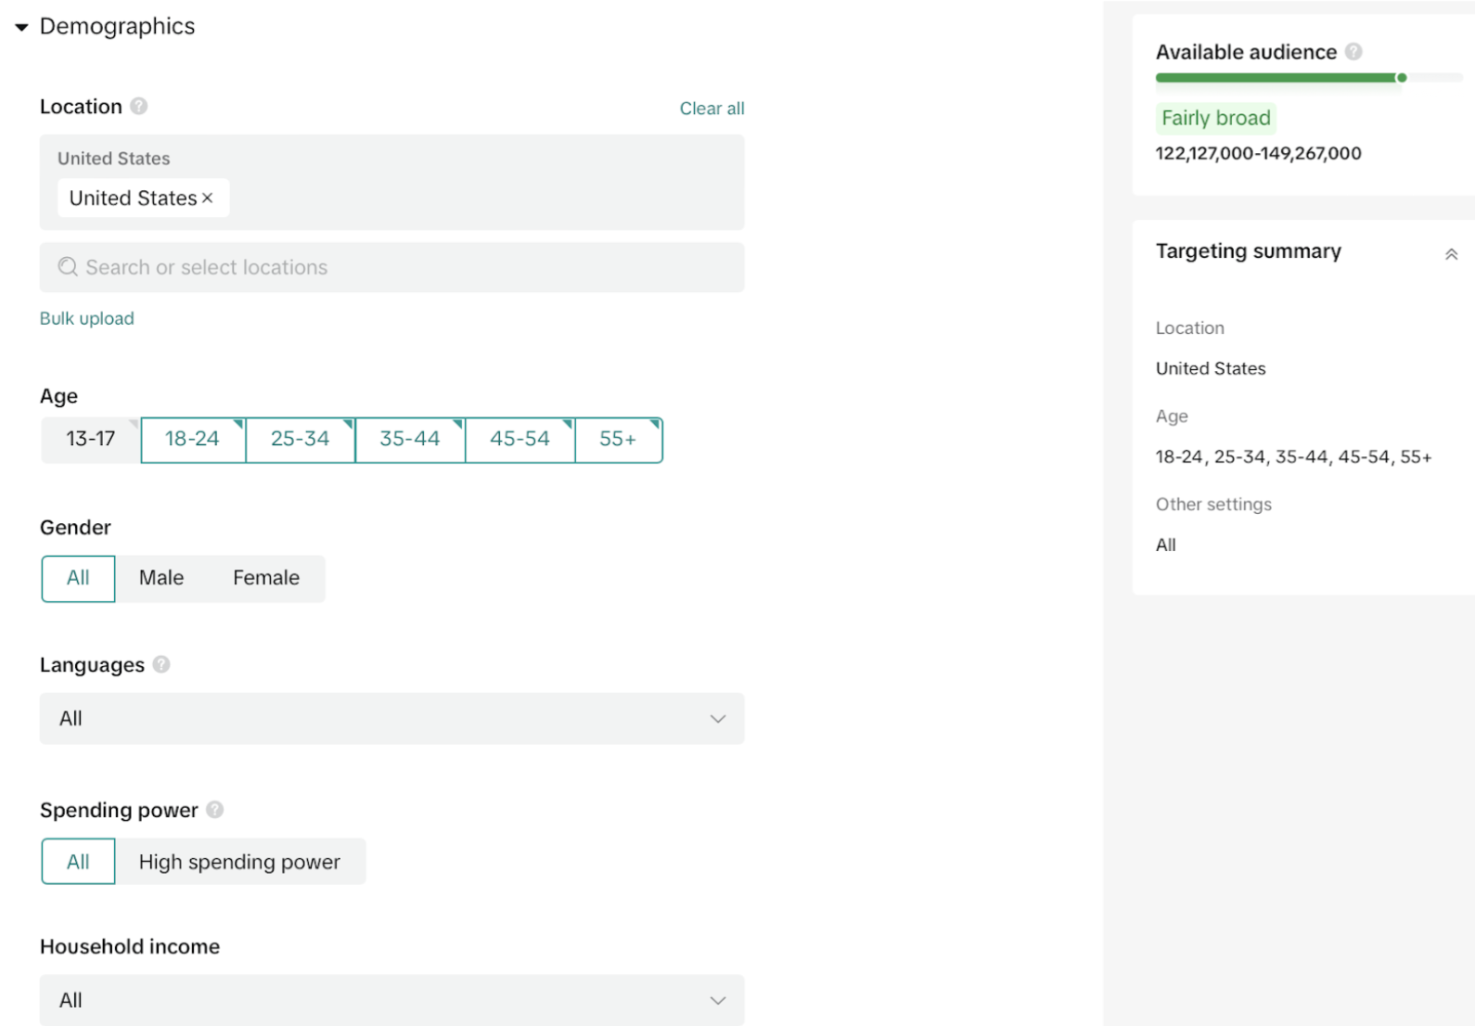Click the Search or select locations field
The image size is (1475, 1026).
click(x=391, y=267)
